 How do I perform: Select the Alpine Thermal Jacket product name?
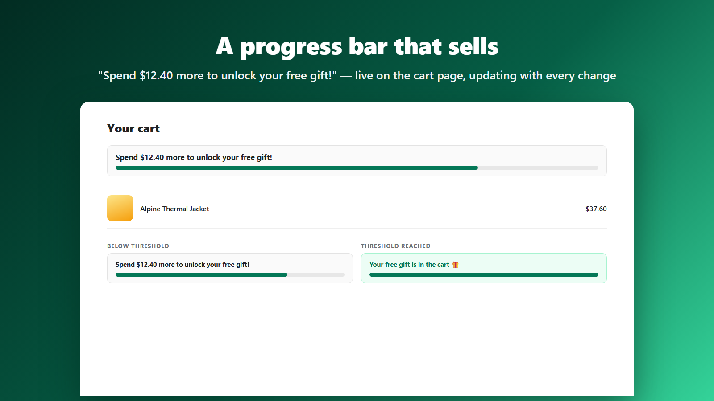(x=174, y=209)
